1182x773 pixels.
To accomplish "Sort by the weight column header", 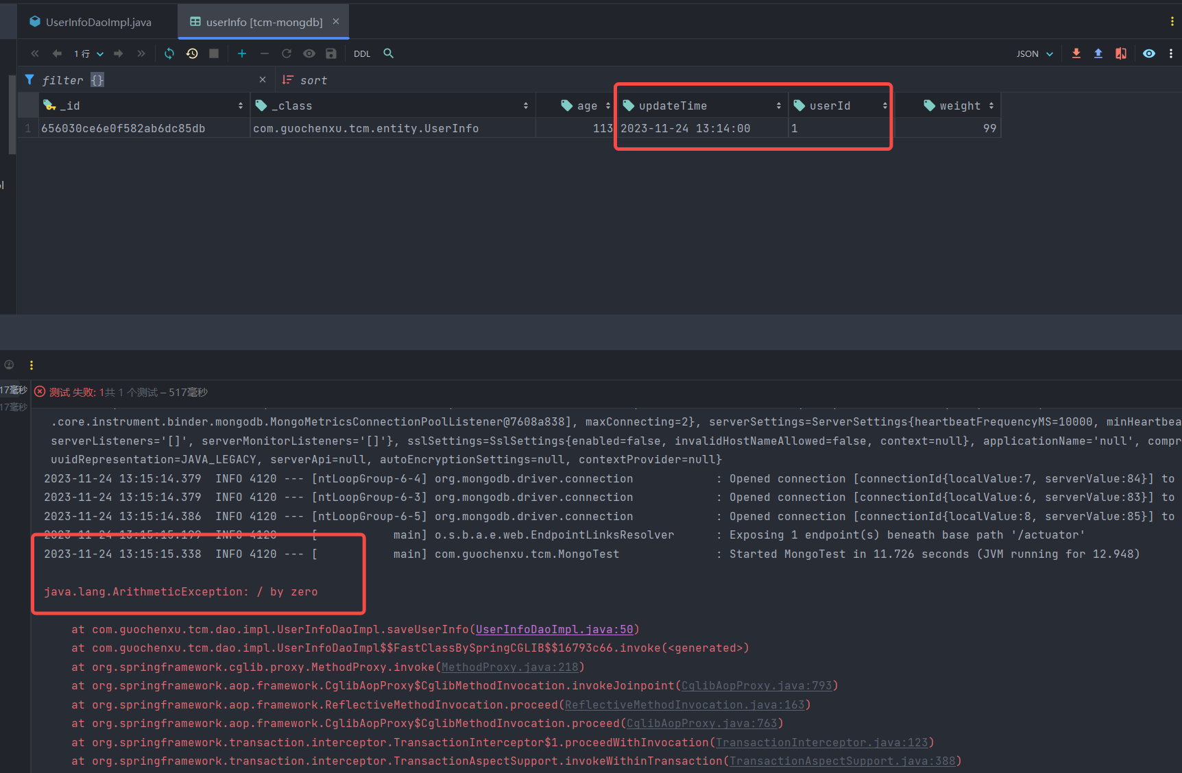I will [x=948, y=106].
